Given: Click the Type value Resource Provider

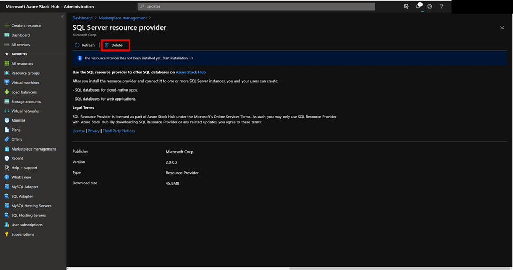Looking at the screenshot, I should click(182, 173).
